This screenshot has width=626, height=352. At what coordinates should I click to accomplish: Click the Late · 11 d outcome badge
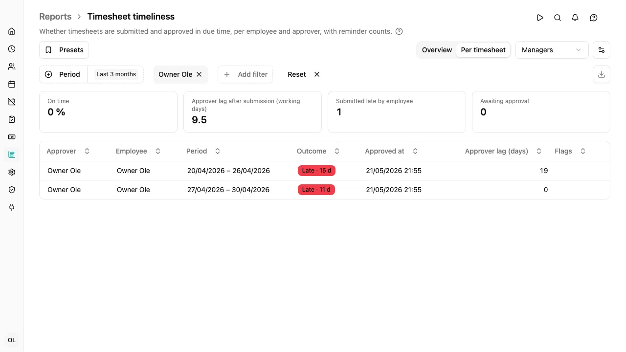tap(316, 190)
